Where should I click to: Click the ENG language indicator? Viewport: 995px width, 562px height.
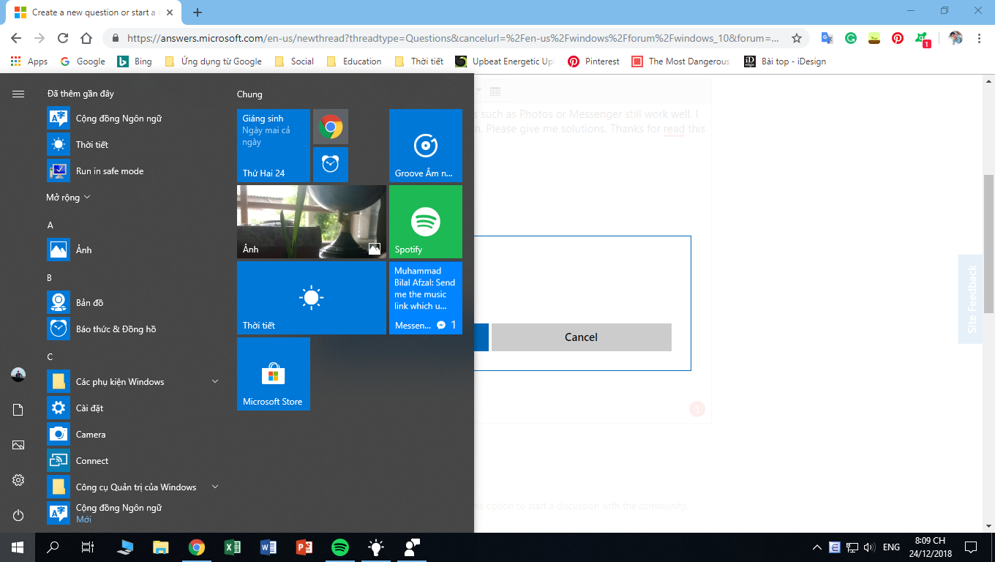891,547
